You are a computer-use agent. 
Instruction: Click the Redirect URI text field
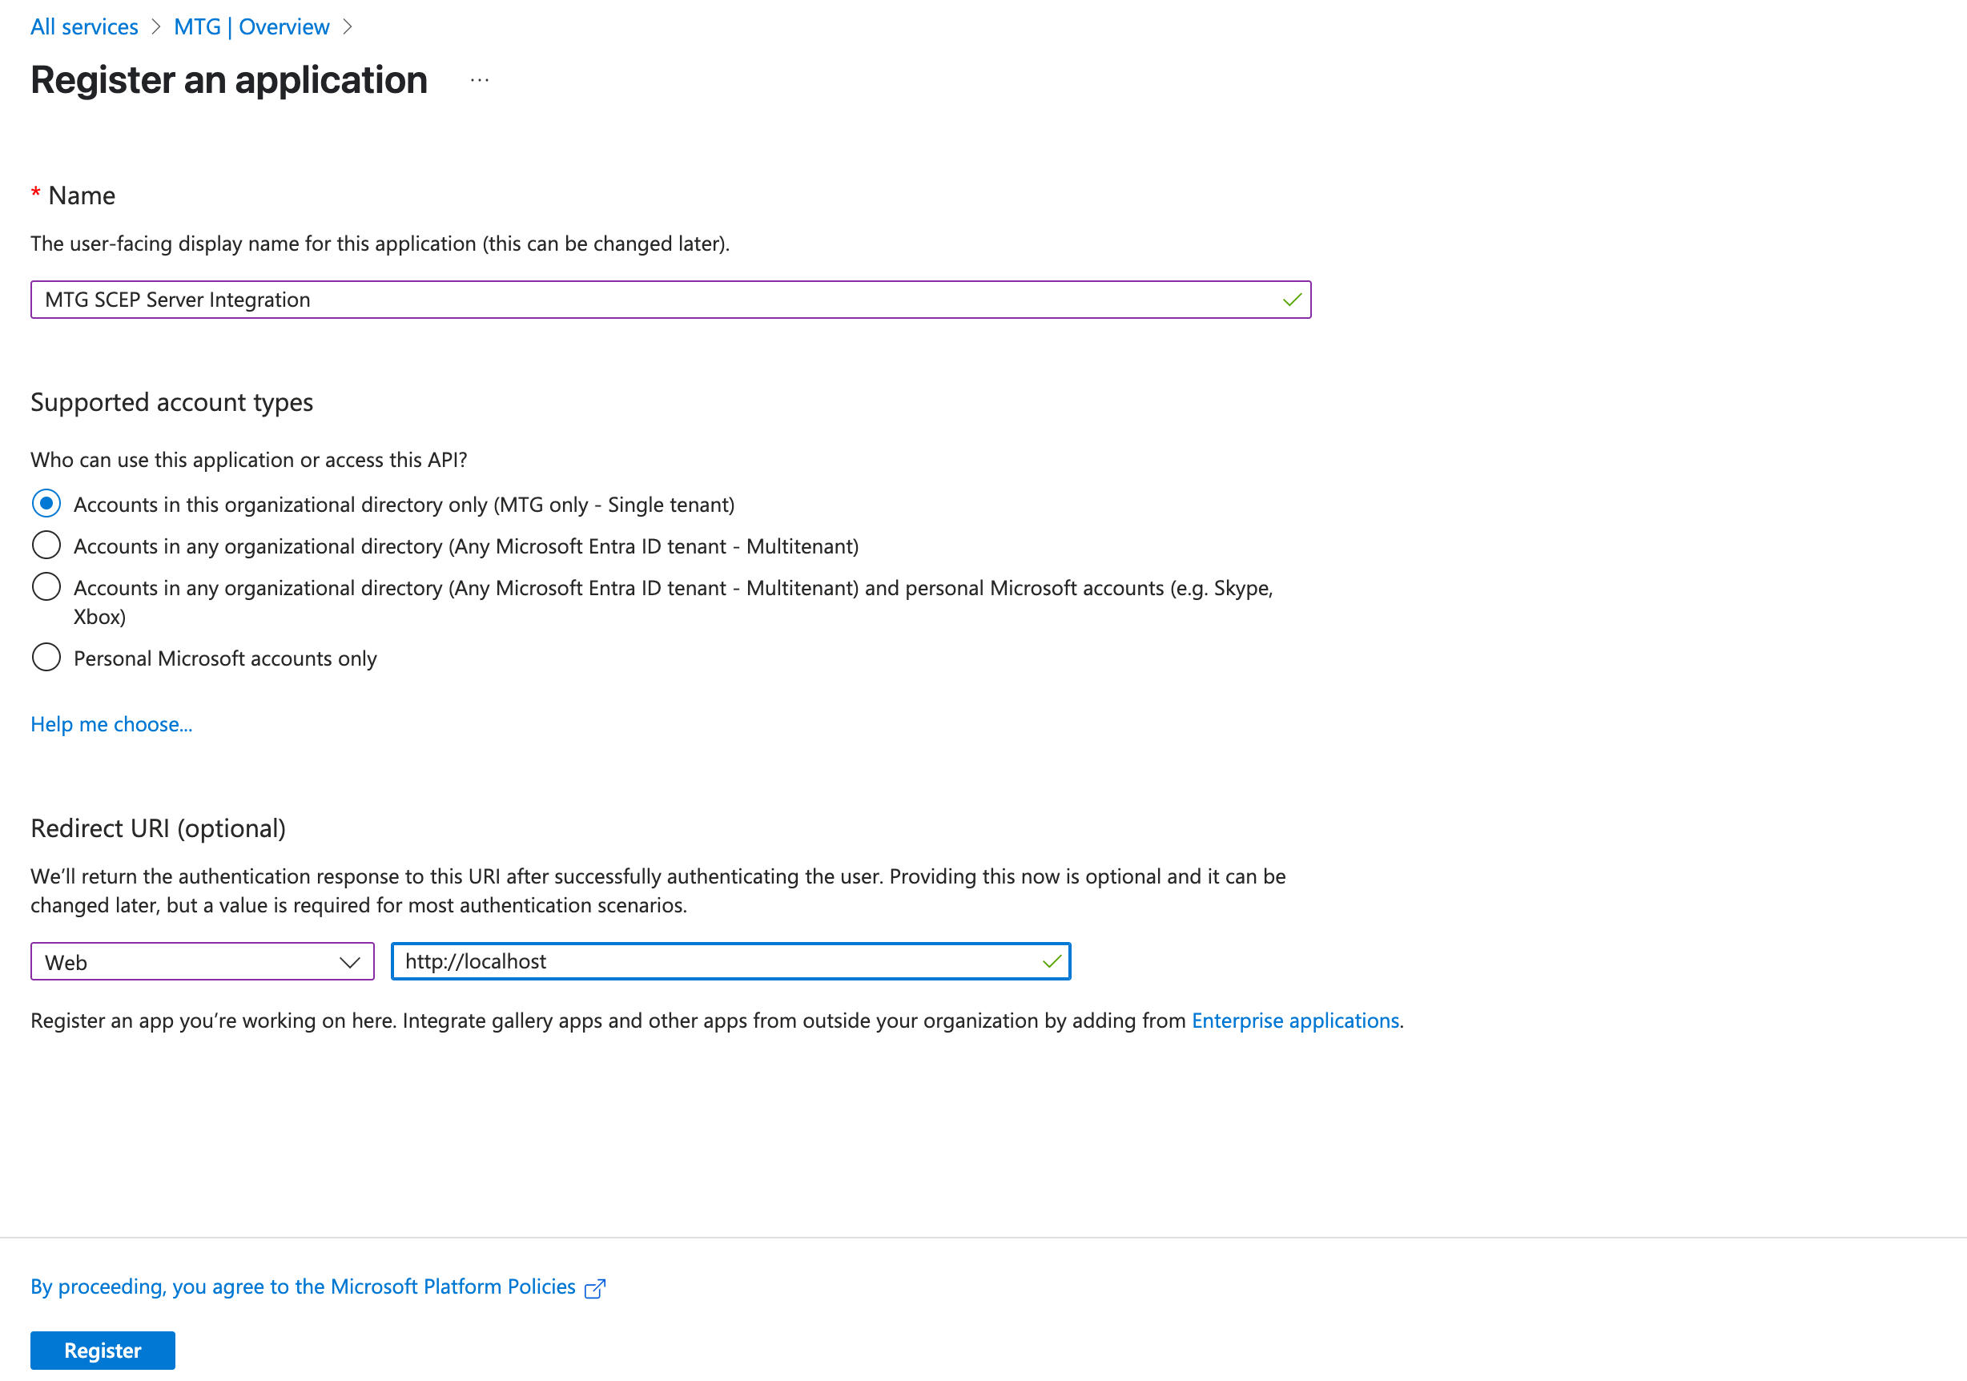coord(711,962)
